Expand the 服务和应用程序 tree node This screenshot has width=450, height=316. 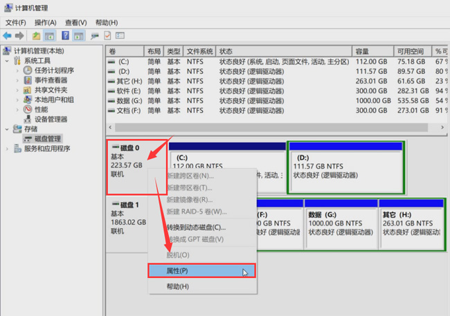7,149
